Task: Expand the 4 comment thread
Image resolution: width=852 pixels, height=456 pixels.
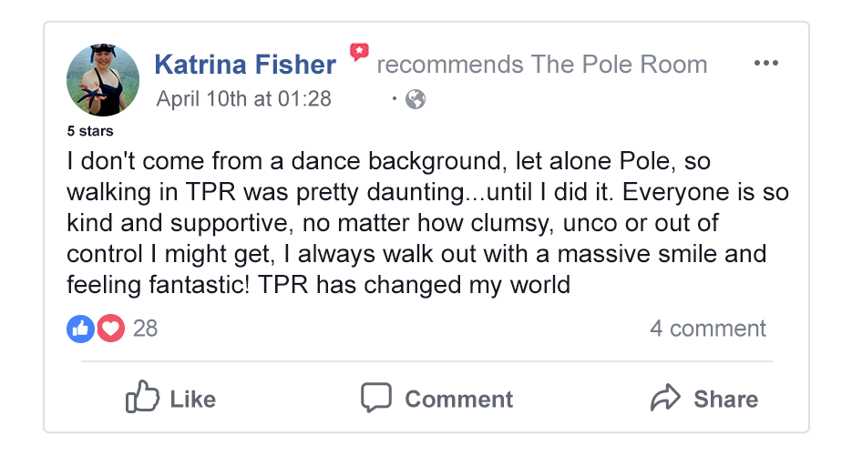Action: (x=707, y=329)
